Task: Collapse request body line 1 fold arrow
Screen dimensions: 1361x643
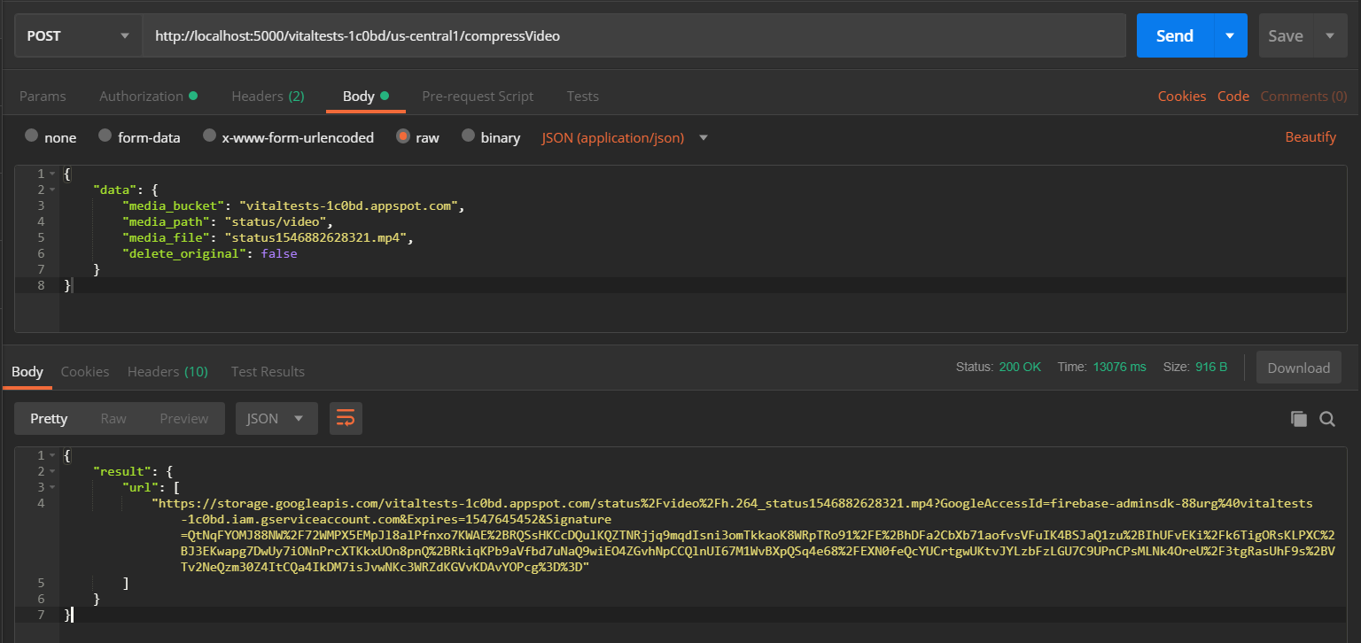Action: [52, 174]
